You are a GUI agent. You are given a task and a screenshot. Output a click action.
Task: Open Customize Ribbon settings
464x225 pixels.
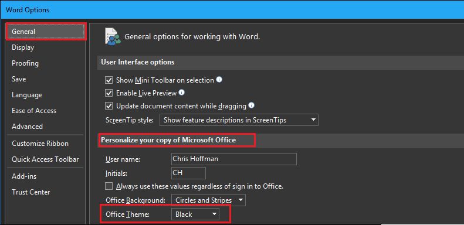pos(40,144)
